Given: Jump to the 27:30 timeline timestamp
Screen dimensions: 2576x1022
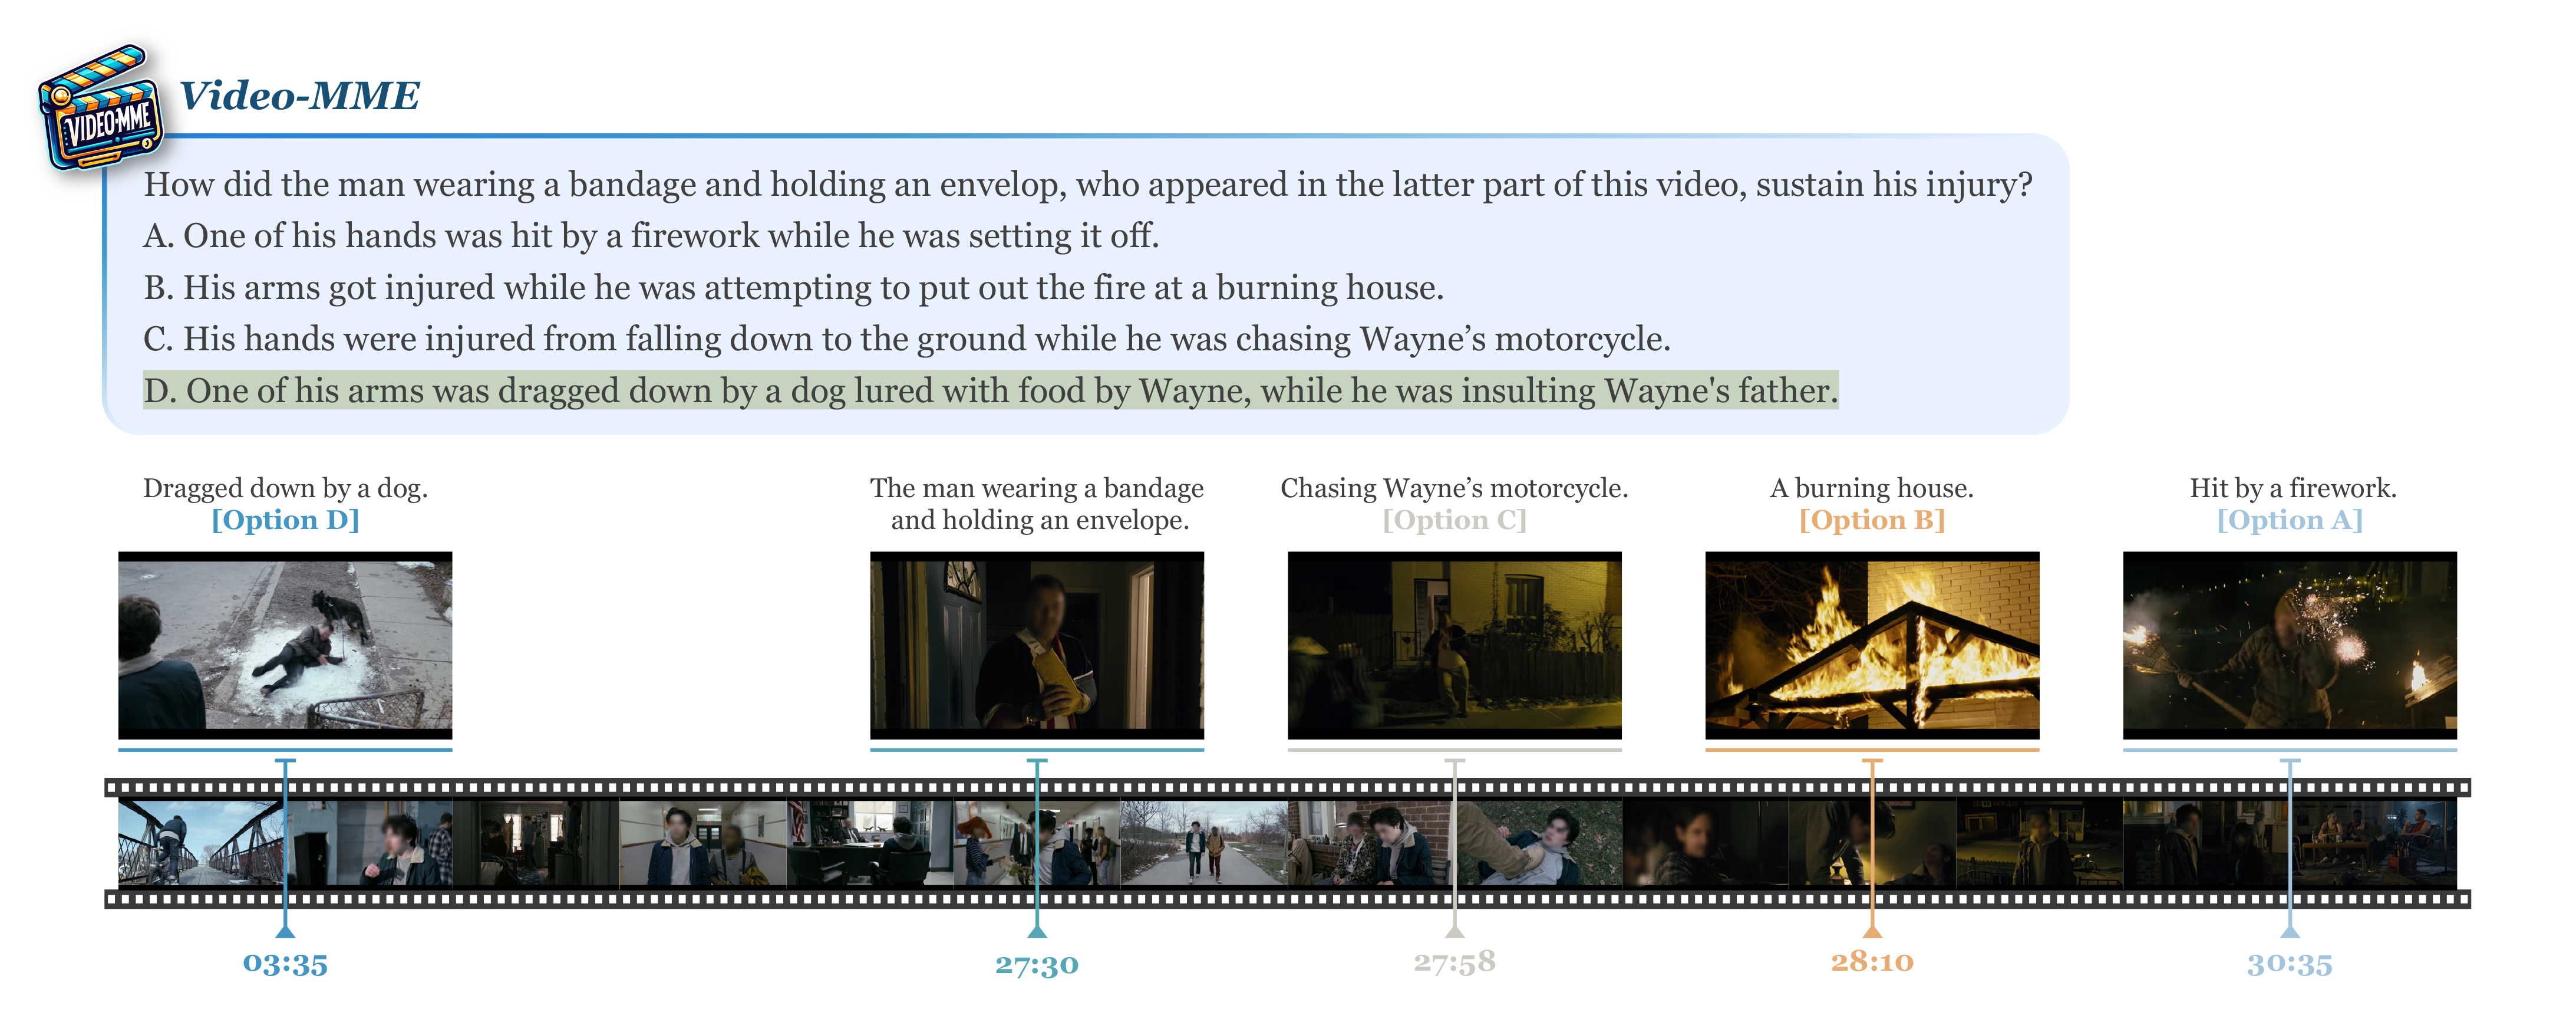Looking at the screenshot, I should coord(1036,964).
